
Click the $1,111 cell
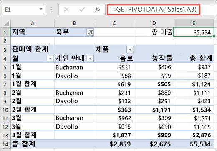point(194,93)
